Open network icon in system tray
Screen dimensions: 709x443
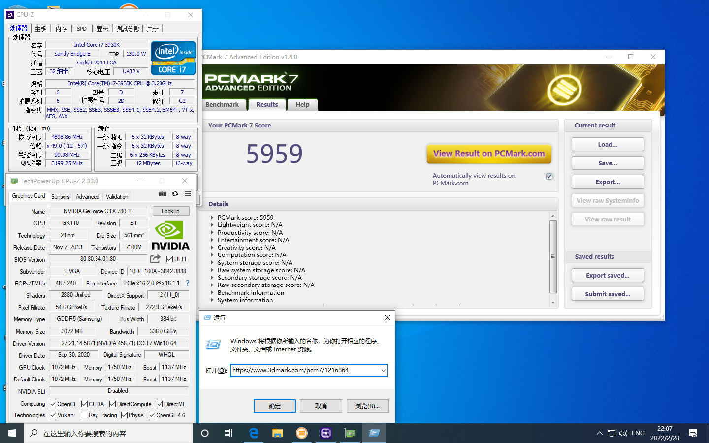[612, 433]
